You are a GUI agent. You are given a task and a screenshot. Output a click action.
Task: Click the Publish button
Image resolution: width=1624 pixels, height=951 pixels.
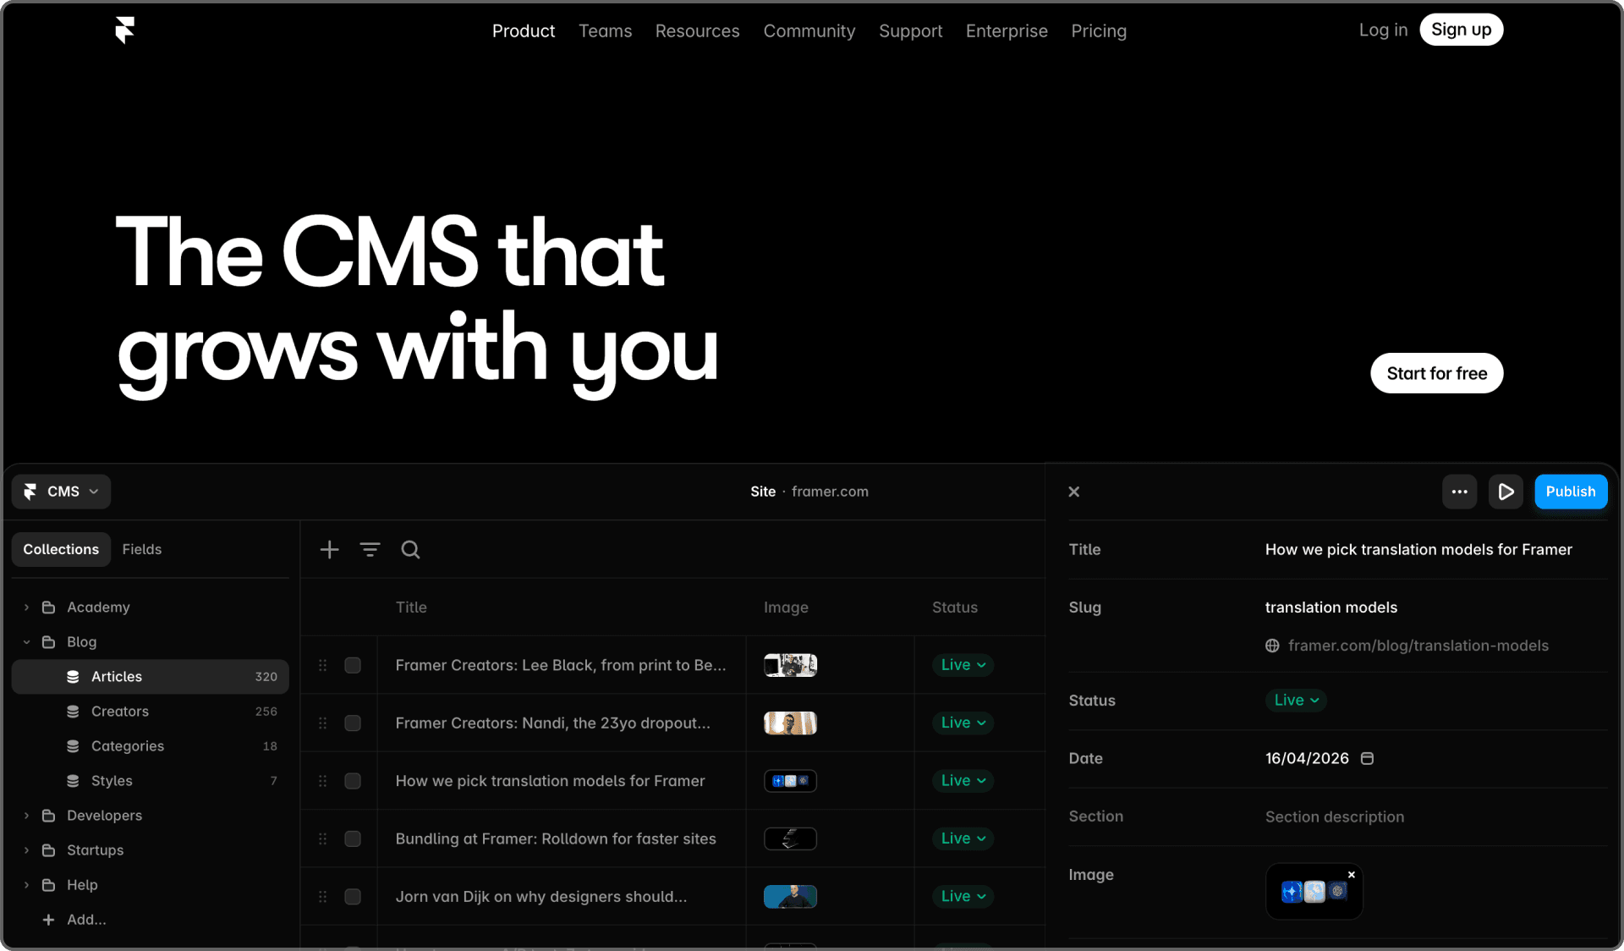pyautogui.click(x=1570, y=492)
